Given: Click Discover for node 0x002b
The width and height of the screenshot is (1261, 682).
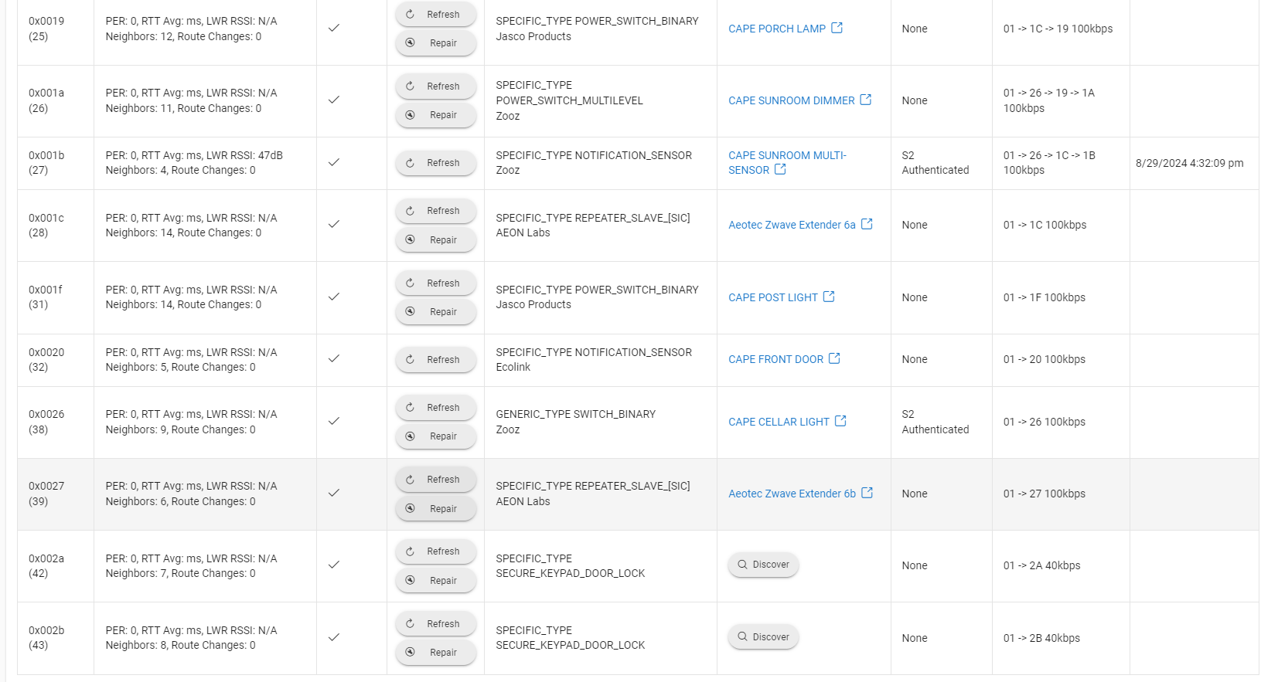Looking at the screenshot, I should pos(763,637).
